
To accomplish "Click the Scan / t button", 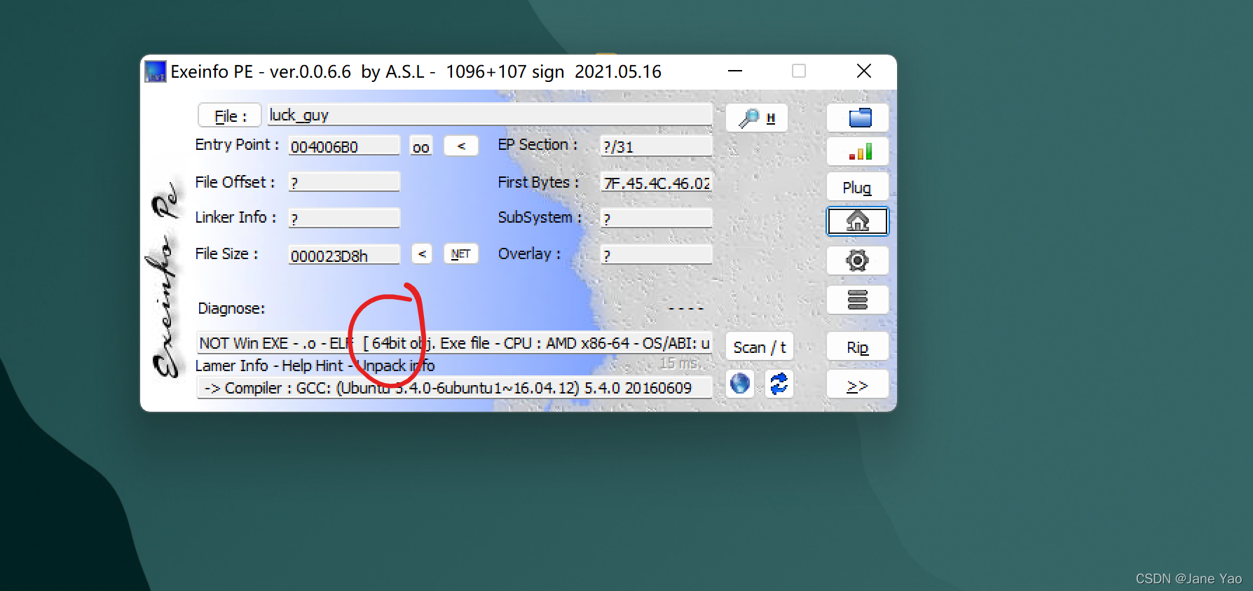I will tap(759, 347).
